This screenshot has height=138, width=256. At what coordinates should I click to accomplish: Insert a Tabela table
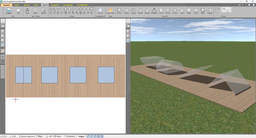(x=35, y=11)
